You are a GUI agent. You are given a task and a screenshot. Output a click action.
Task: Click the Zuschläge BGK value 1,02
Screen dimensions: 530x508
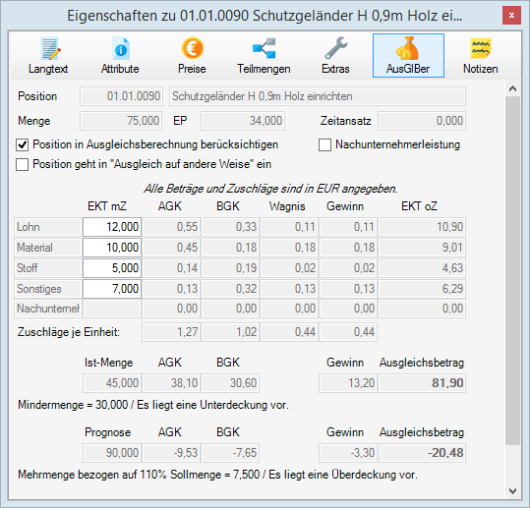pos(230,332)
